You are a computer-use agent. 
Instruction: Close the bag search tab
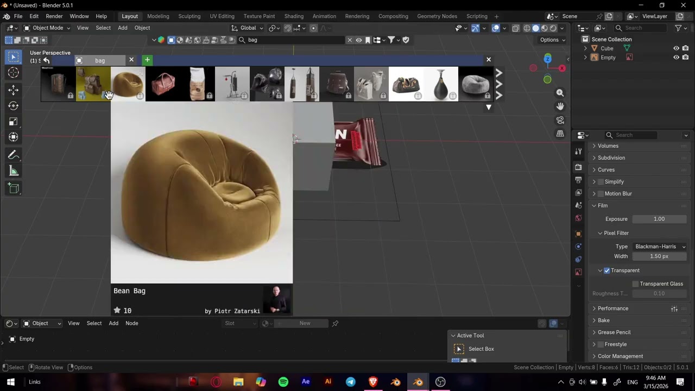click(x=131, y=60)
